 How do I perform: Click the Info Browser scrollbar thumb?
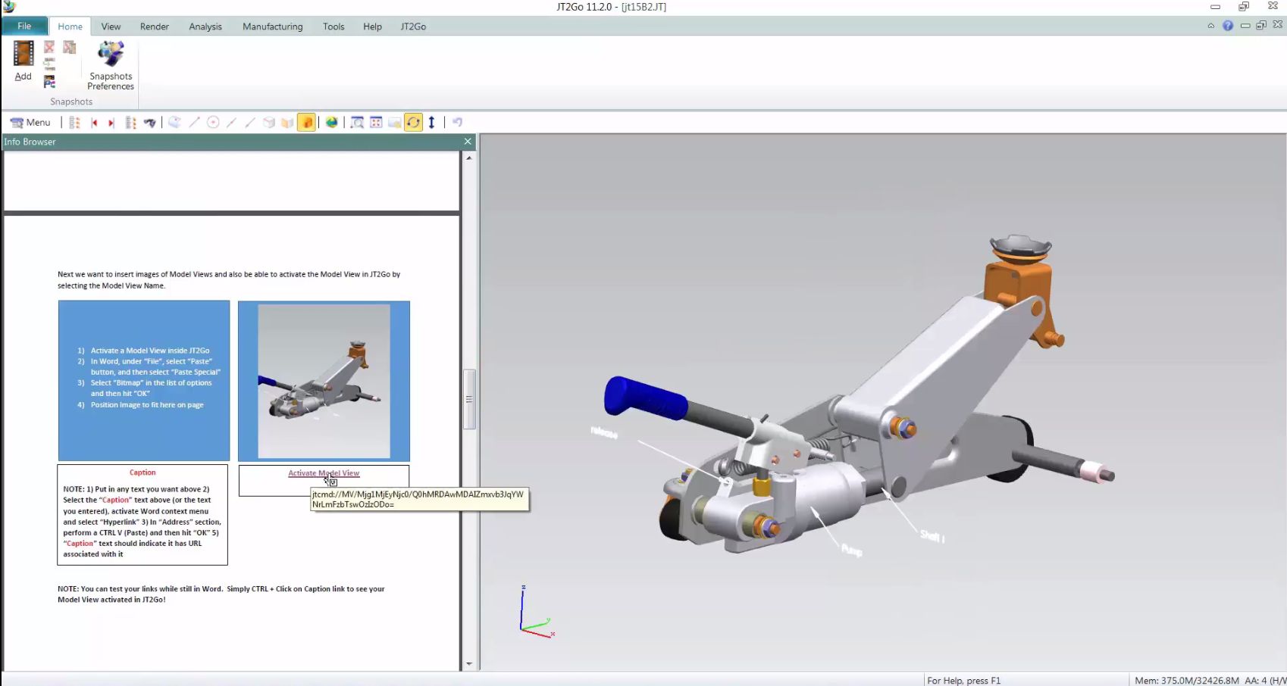[469, 399]
